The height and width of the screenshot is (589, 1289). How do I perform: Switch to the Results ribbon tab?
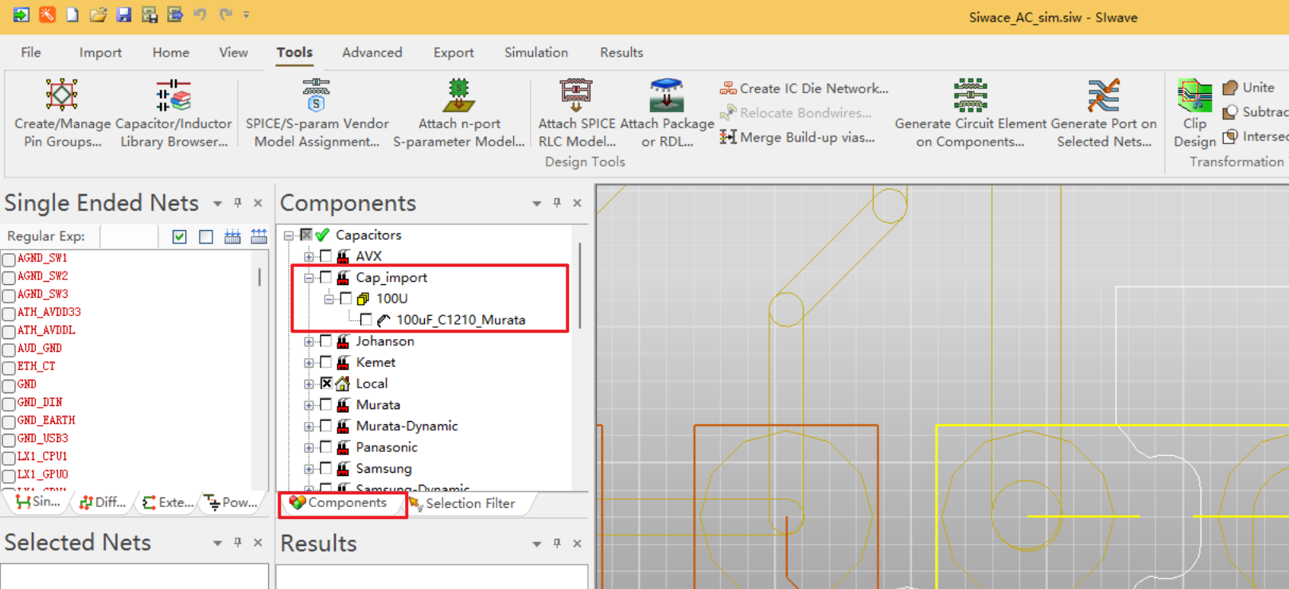point(621,53)
